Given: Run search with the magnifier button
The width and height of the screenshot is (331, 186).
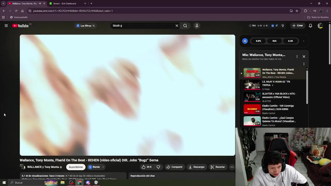Looking at the screenshot, I should pos(185,26).
